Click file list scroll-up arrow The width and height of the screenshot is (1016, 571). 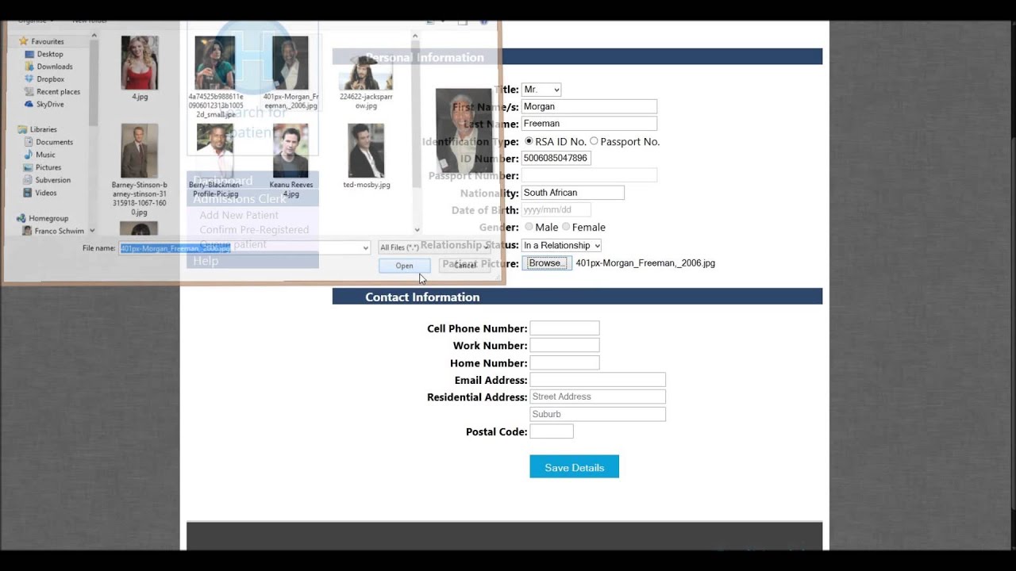[x=415, y=36]
